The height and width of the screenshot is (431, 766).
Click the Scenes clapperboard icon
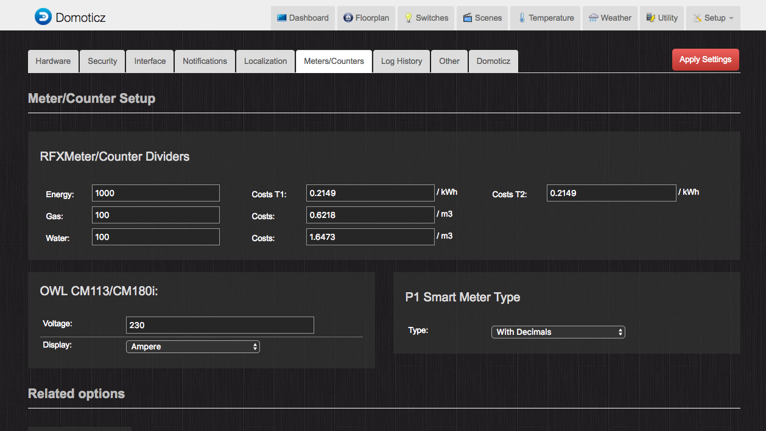click(x=468, y=18)
